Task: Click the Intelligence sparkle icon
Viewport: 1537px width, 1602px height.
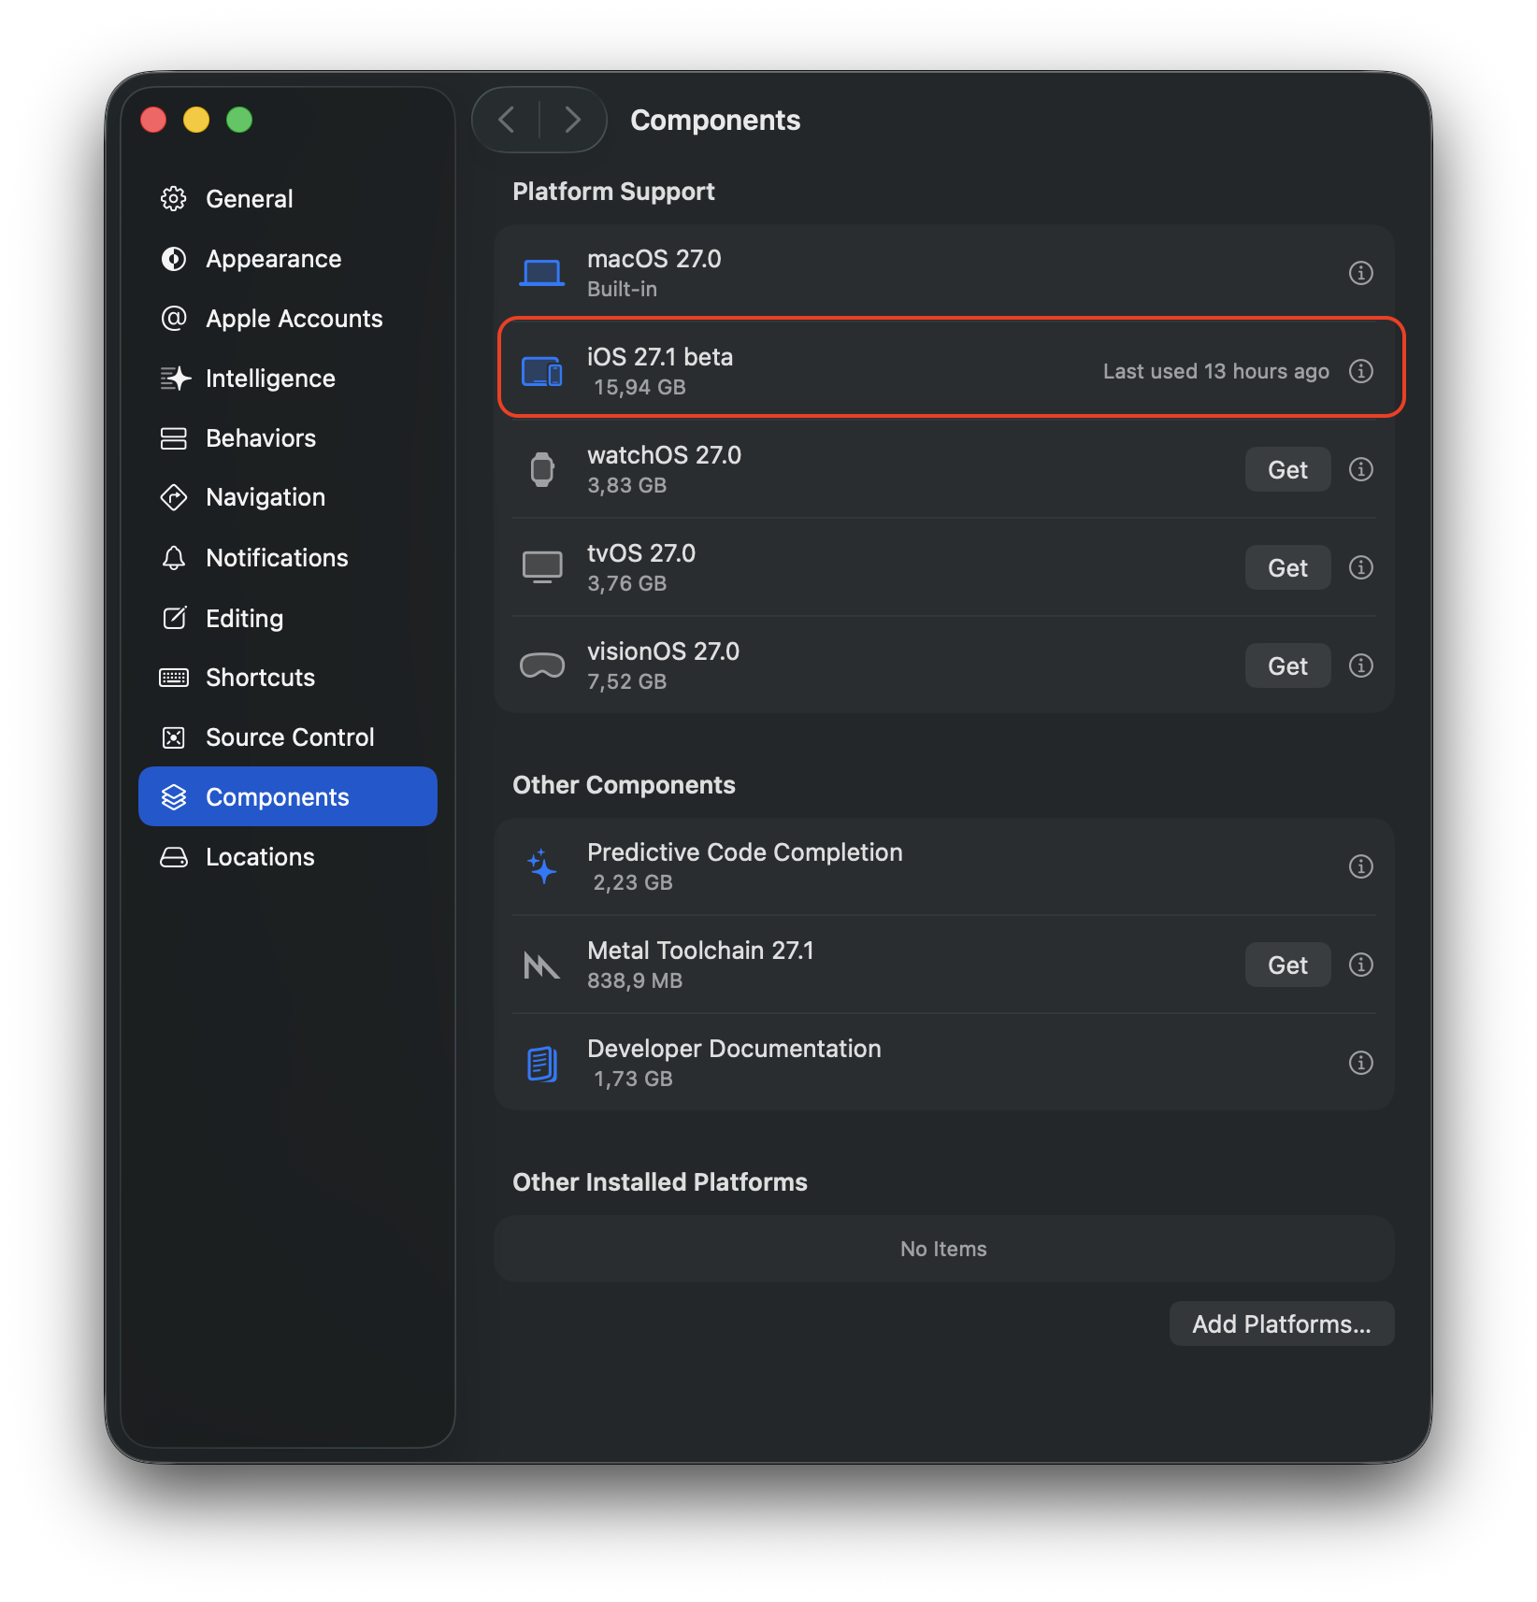Action: [174, 379]
